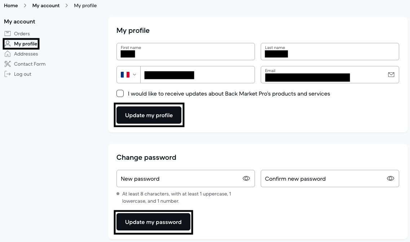The image size is (410, 242).
Task: Open the My account breadcrumb
Action: 46,5
